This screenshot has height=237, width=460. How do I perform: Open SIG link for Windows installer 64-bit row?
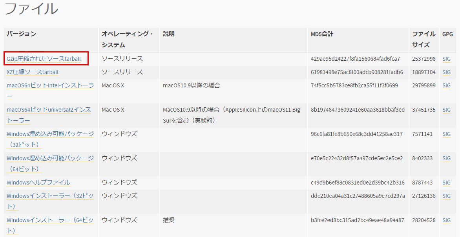tap(446, 220)
